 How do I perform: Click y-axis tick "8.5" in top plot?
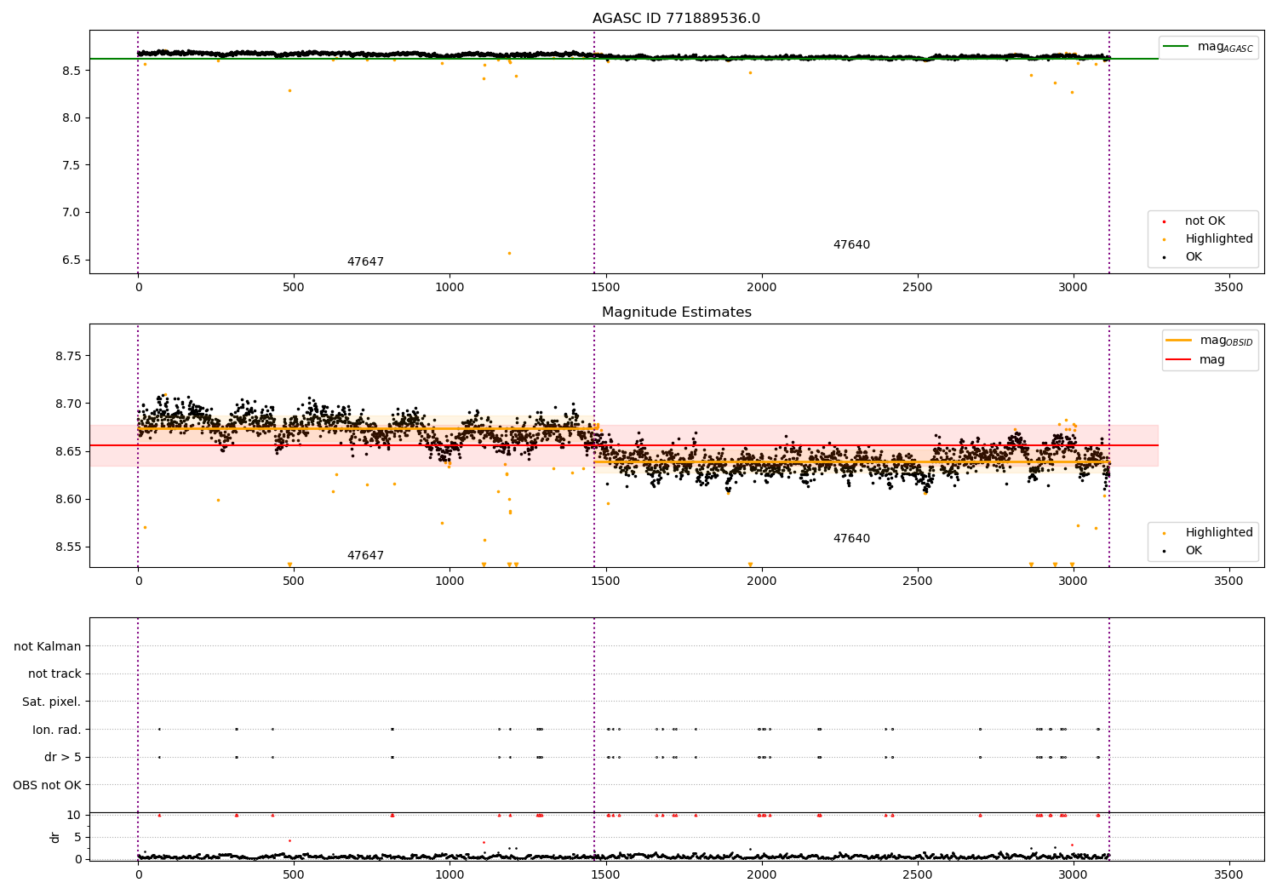coord(72,71)
